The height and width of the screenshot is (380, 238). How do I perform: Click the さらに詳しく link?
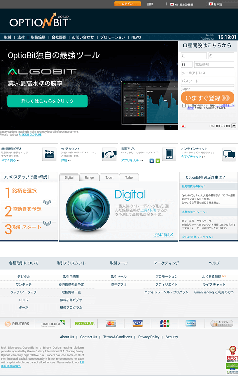pyautogui.click(x=163, y=235)
